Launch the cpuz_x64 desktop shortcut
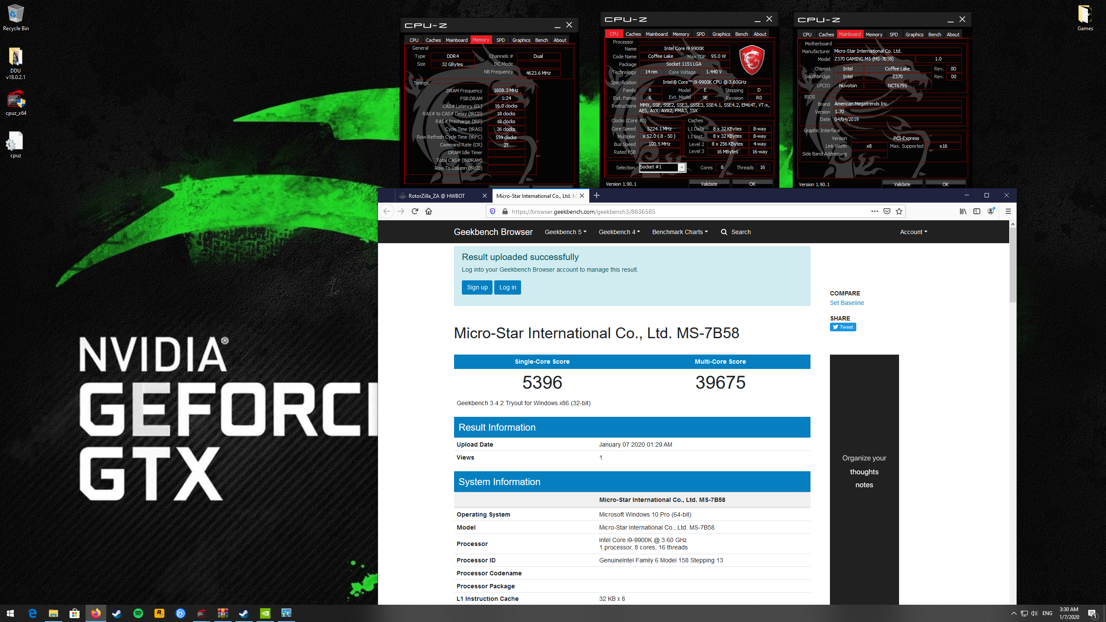Image resolution: width=1106 pixels, height=622 pixels. (x=16, y=102)
